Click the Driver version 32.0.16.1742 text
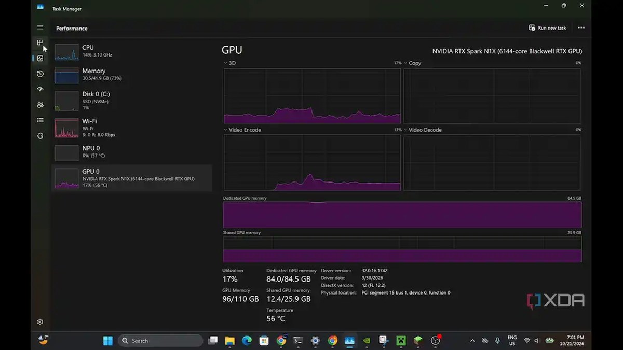Screen dimensions: 623x350 [375, 271]
